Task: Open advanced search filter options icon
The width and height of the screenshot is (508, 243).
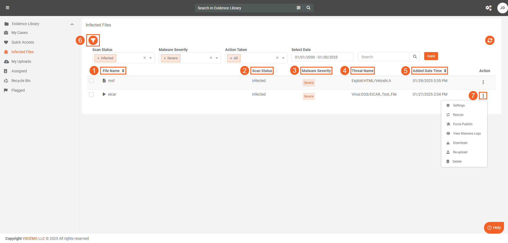Action: [x=298, y=8]
